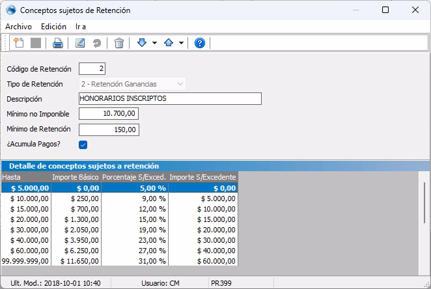Select the $ 2.050,00 Importe Básico cell
The height and width of the screenshot is (289, 431).
(x=76, y=230)
